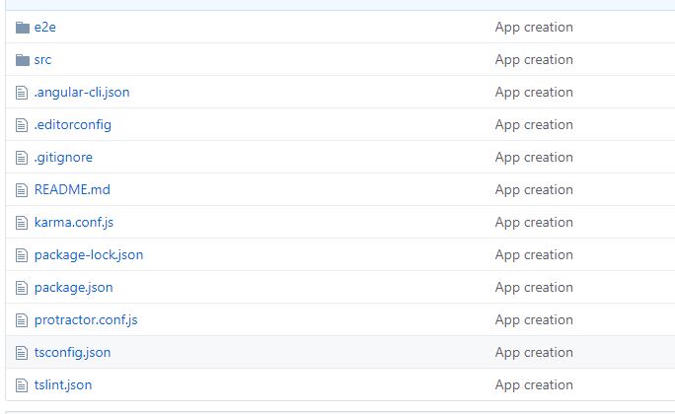675x414 pixels.
Task: Open App creation commit for karma.conf.js
Action: [x=534, y=223]
